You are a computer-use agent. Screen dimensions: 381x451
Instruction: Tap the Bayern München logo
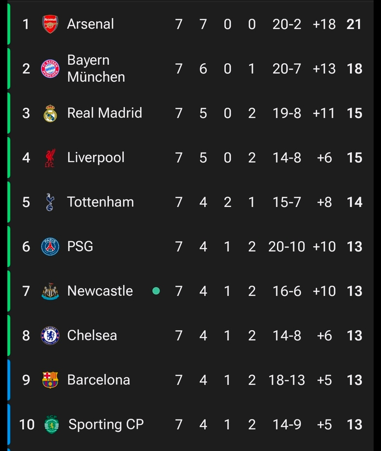[50, 69]
